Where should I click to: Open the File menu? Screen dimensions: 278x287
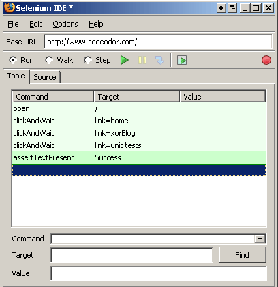pos(13,24)
